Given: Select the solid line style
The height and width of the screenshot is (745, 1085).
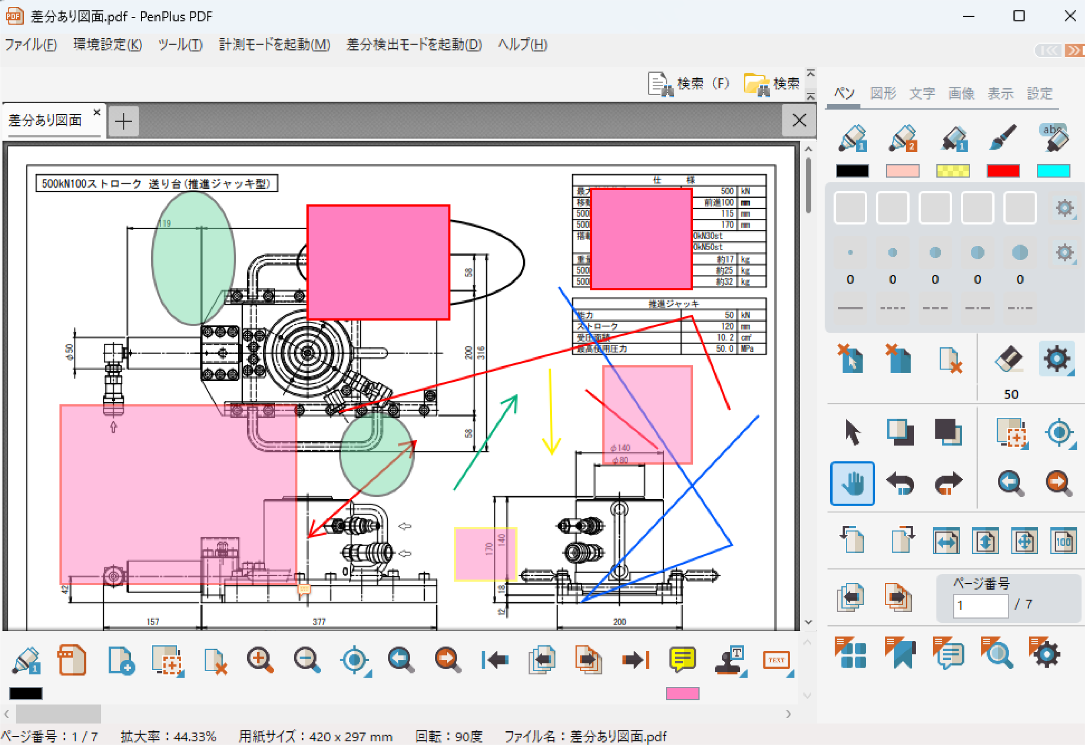Looking at the screenshot, I should pos(850,308).
